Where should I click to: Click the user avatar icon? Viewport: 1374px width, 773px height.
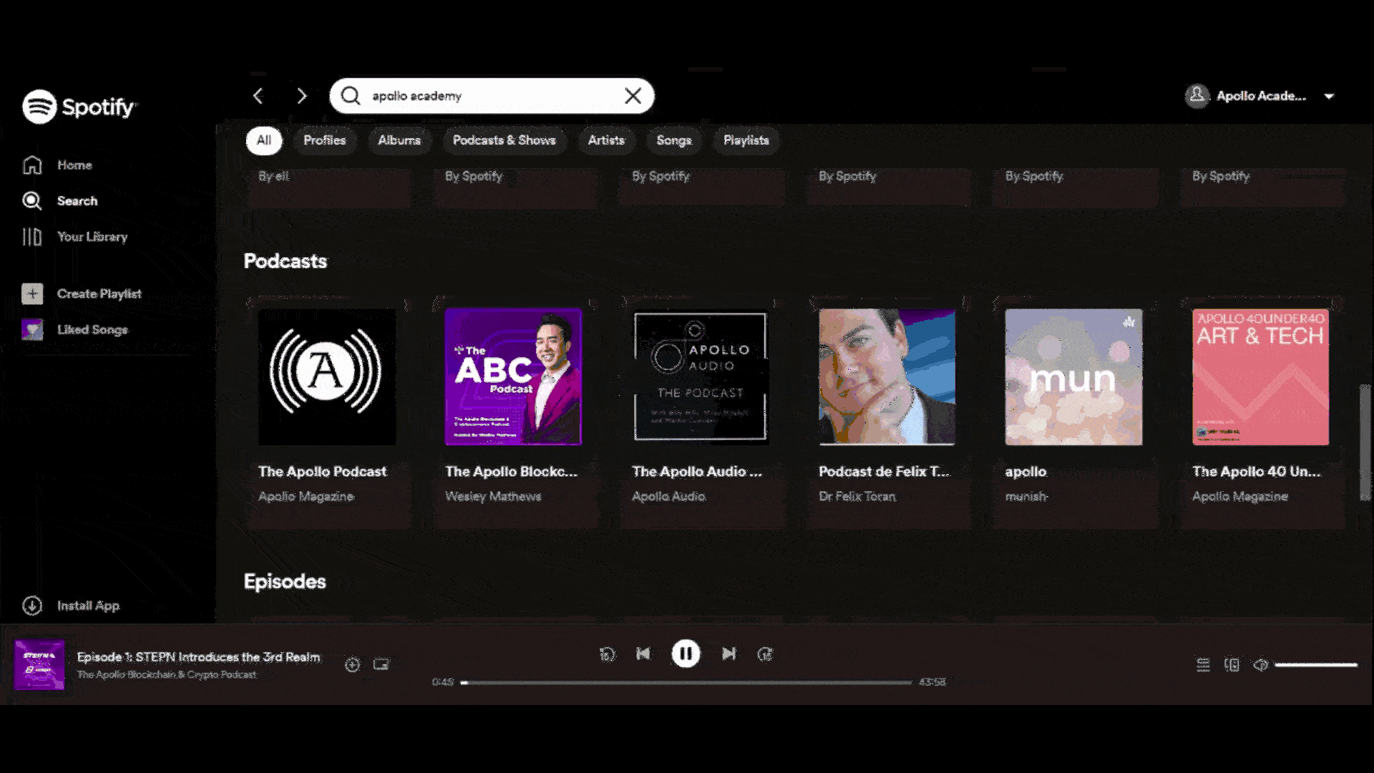click(1197, 96)
